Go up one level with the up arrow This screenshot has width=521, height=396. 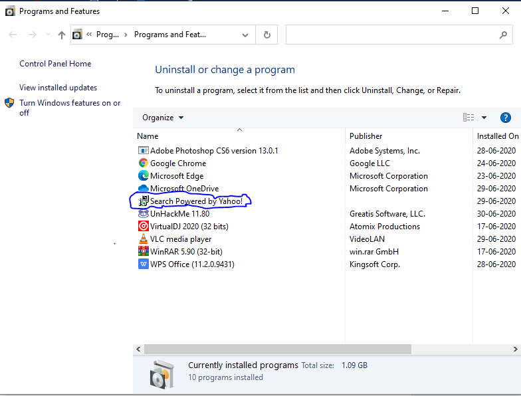coord(62,35)
